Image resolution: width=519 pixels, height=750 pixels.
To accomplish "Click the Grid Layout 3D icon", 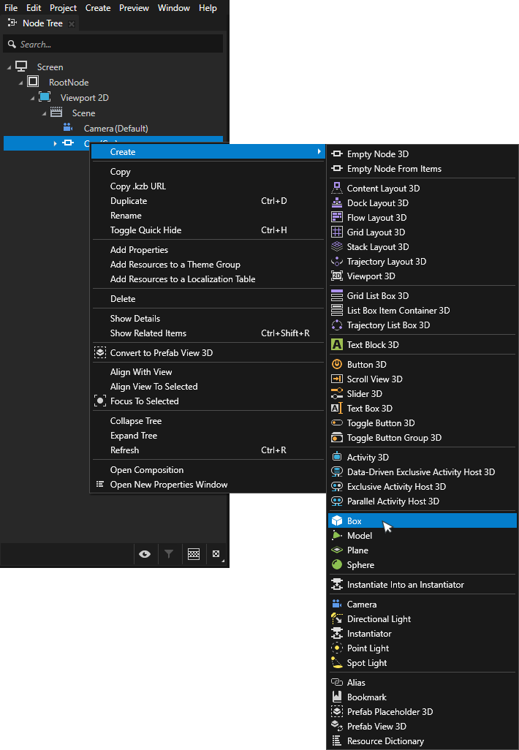I will tap(337, 232).
